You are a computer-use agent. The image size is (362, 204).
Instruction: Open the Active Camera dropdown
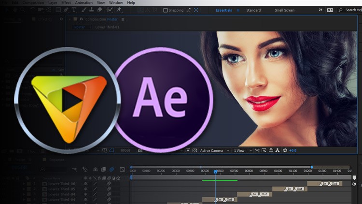click(215, 150)
